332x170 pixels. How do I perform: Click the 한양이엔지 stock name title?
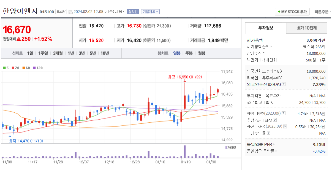click(x=20, y=11)
